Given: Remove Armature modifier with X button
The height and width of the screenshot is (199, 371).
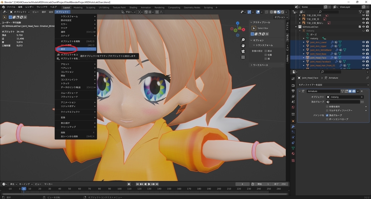Looking at the screenshot, I should coord(362,91).
